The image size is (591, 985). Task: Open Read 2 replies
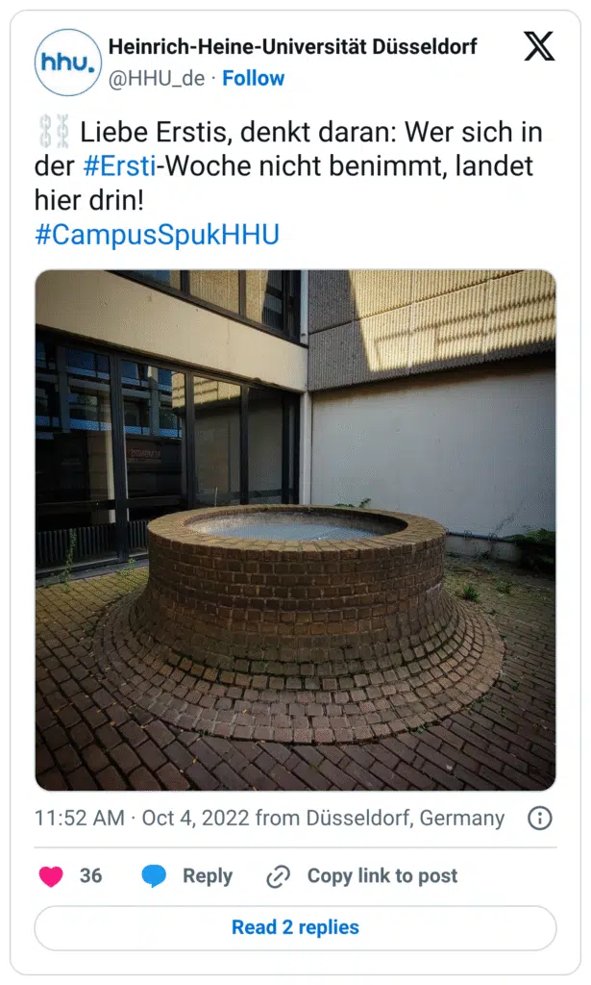296,928
